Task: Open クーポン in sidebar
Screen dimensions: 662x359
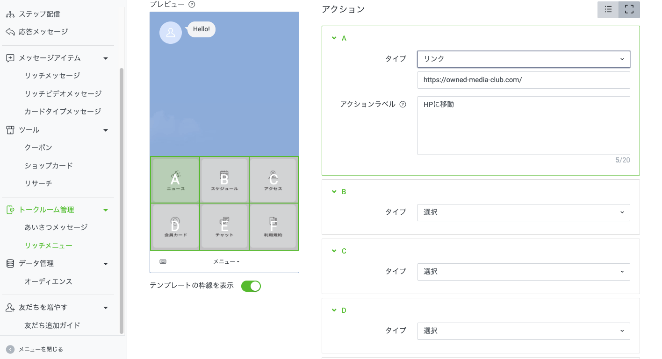Action: pos(38,148)
